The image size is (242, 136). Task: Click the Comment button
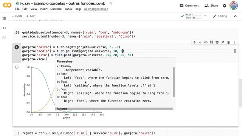[189, 6]
